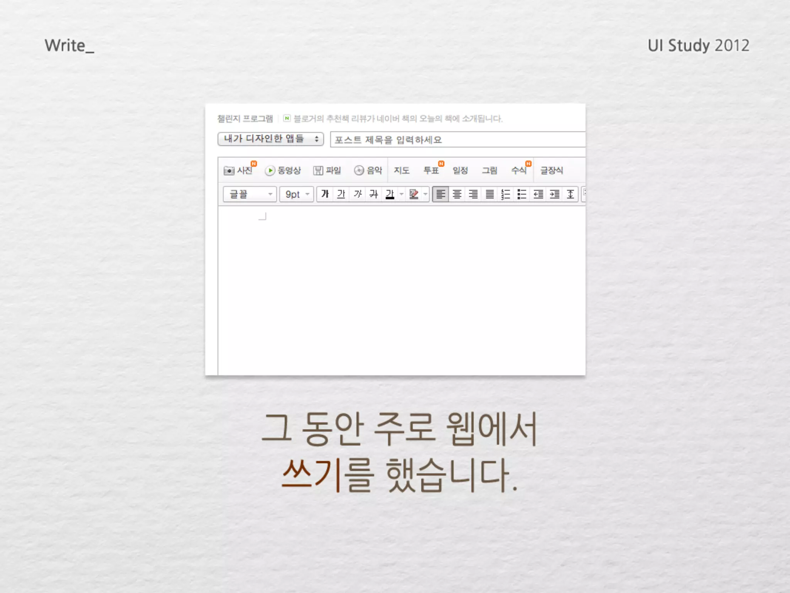The width and height of the screenshot is (790, 593).
Task: Add music with 음악 button
Action: [x=368, y=170]
